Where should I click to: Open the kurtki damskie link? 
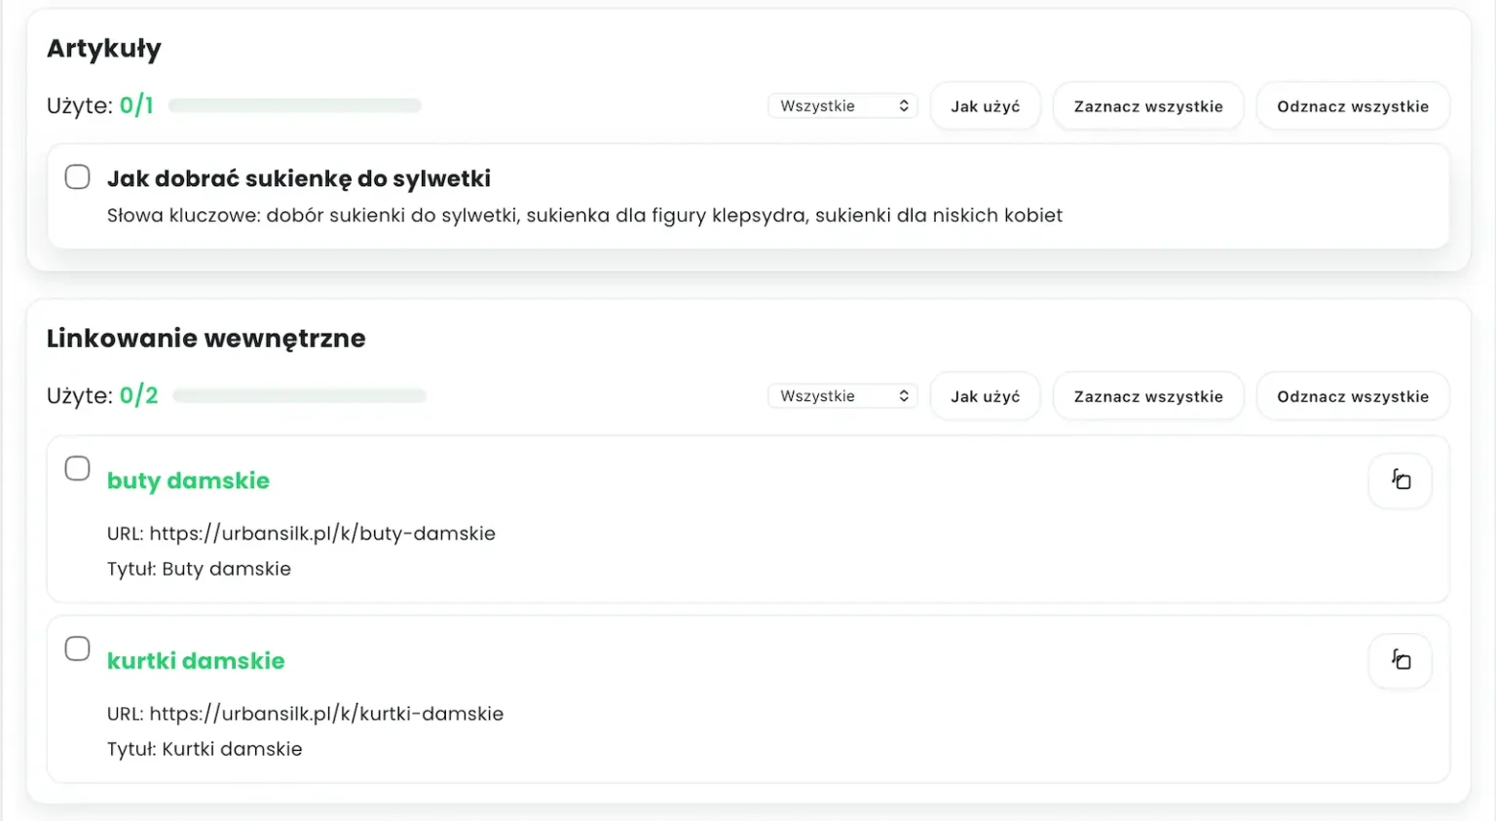tap(196, 660)
